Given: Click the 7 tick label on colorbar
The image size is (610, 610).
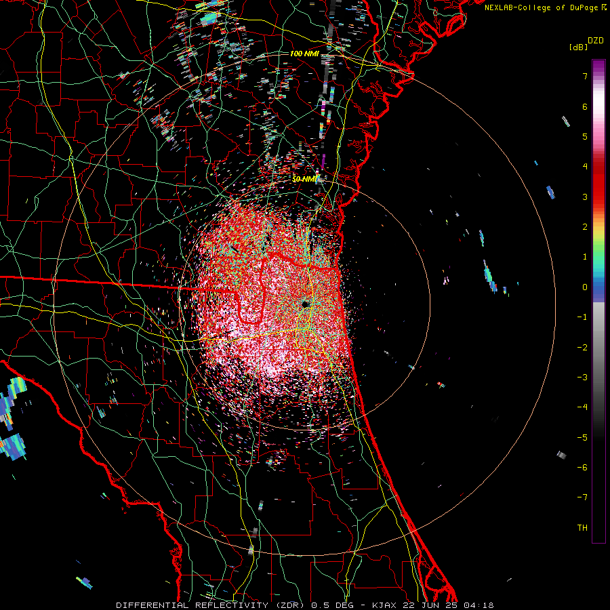Looking at the screenshot, I should tap(585, 76).
